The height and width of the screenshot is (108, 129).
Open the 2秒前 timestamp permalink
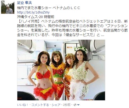(67, 105)
